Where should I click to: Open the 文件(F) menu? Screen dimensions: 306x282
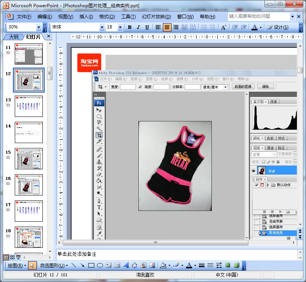click(x=24, y=17)
